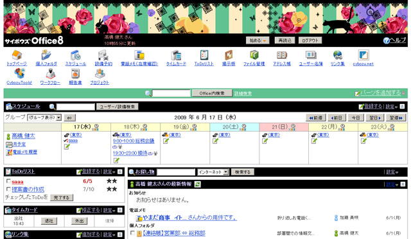Open schedule panel 設定 menu
Image resolution: width=411 pixels, height=239 pixels.
pos(391,107)
